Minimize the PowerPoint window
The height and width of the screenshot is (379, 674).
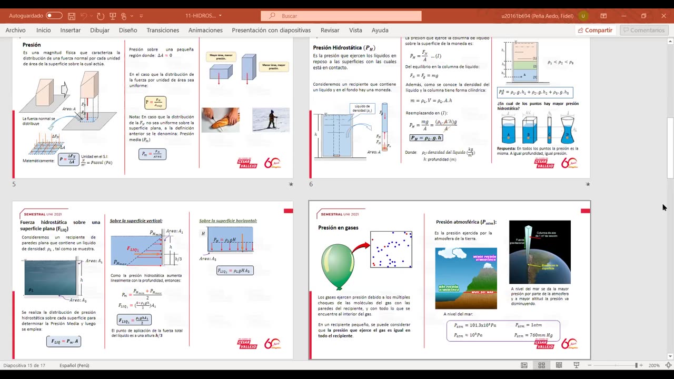623,16
